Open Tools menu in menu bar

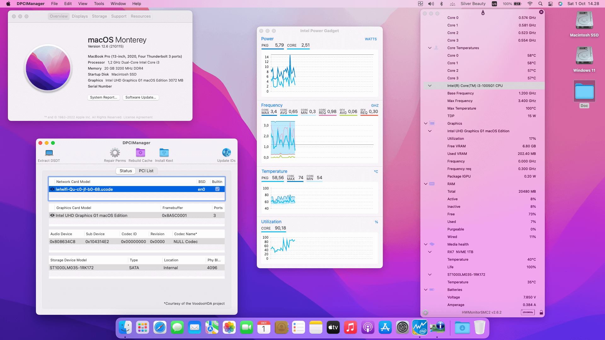point(99,4)
